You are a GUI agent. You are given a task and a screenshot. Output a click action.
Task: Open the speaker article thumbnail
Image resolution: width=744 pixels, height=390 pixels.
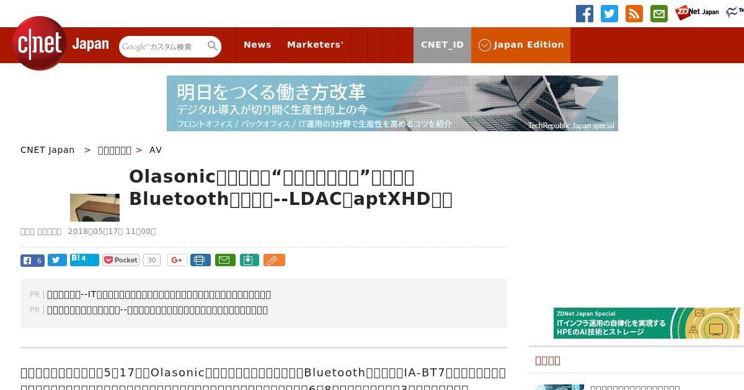pos(95,207)
